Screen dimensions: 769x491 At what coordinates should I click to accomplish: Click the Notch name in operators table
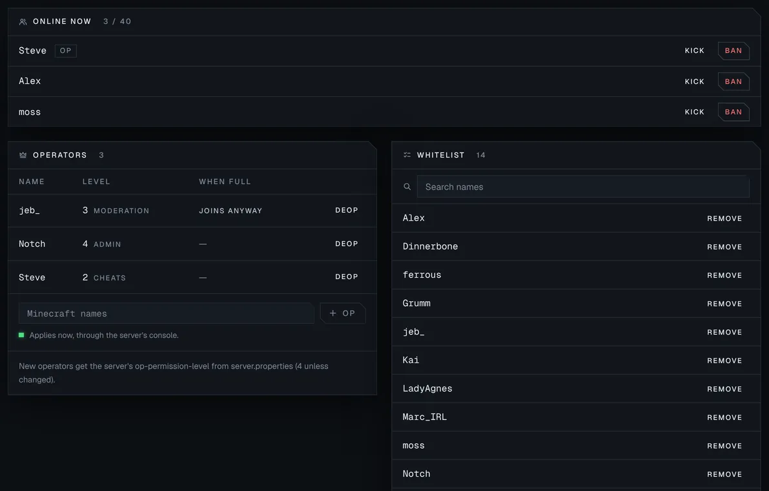click(x=32, y=244)
